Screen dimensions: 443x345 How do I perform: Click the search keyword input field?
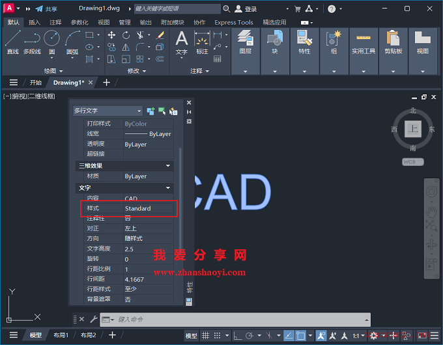click(x=177, y=8)
